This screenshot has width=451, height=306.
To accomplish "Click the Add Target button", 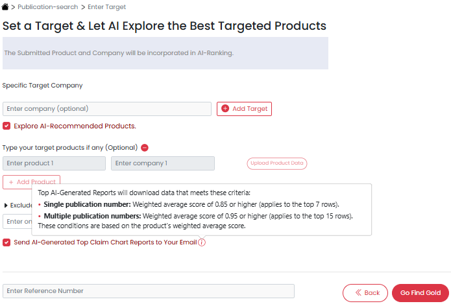I will click(244, 109).
